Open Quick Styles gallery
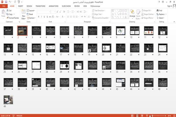 point(138,14)
